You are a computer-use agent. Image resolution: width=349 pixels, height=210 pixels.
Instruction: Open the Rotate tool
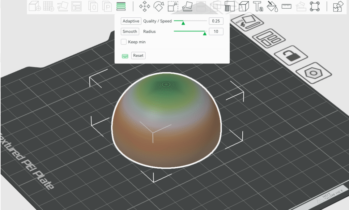(x=158, y=6)
